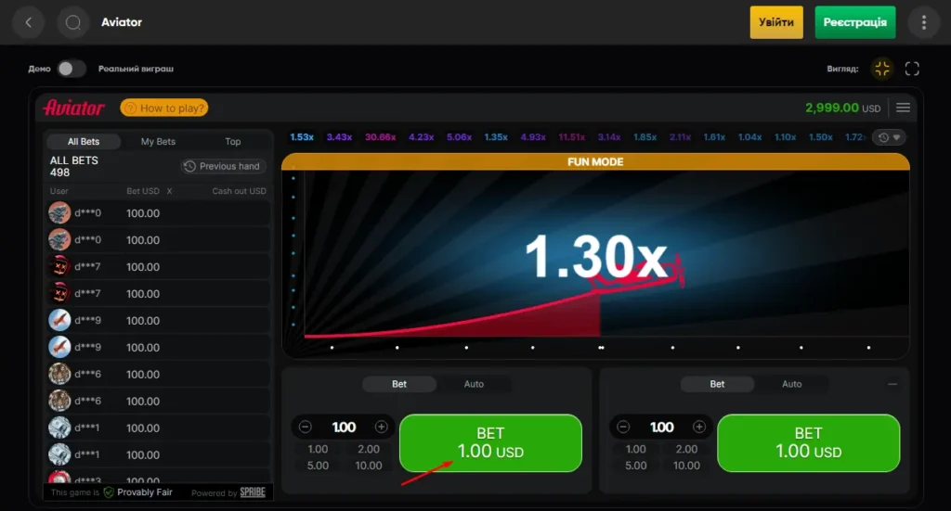The image size is (951, 511).
Task: Choose 1.00 preset in right bet panel
Action: pos(635,449)
